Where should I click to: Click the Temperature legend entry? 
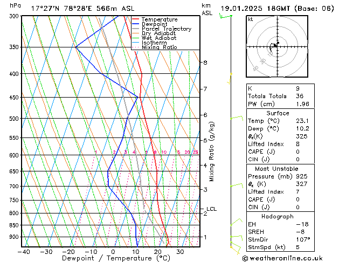tap(160, 19)
